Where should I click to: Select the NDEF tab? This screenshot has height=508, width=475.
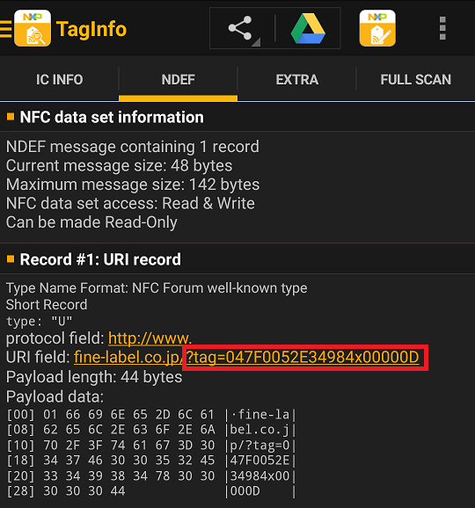[x=178, y=79]
